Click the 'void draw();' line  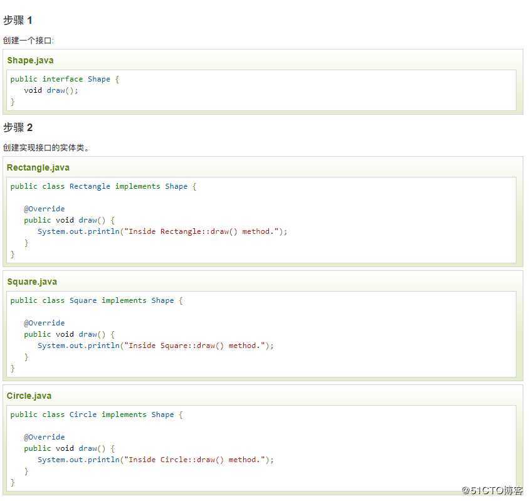point(51,90)
